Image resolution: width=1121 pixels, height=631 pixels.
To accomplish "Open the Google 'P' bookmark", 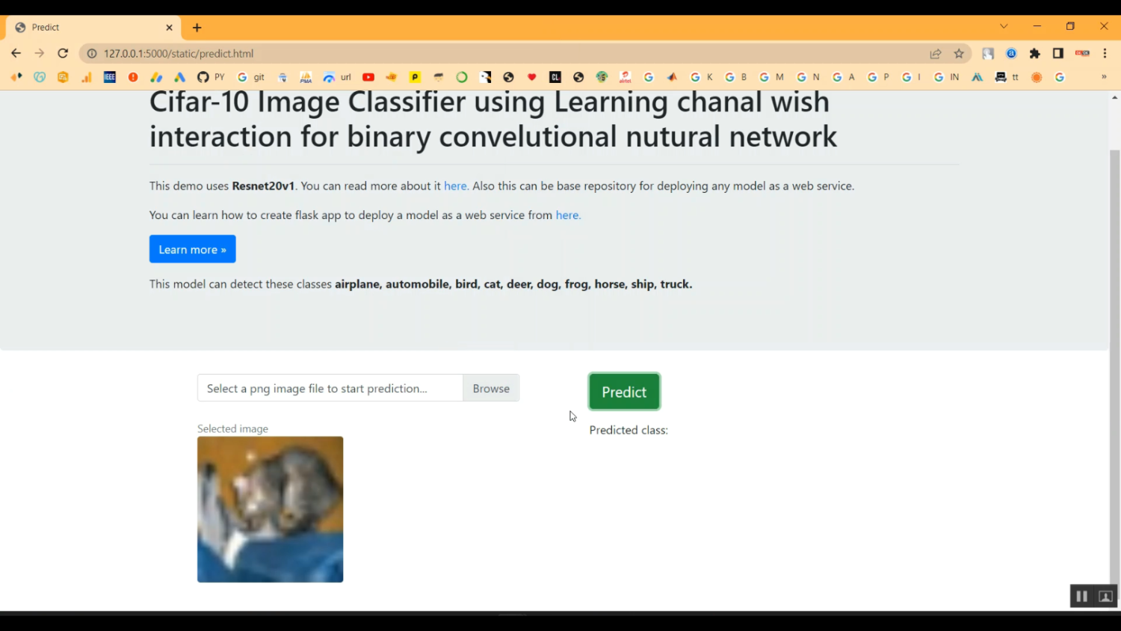I will (x=879, y=77).
